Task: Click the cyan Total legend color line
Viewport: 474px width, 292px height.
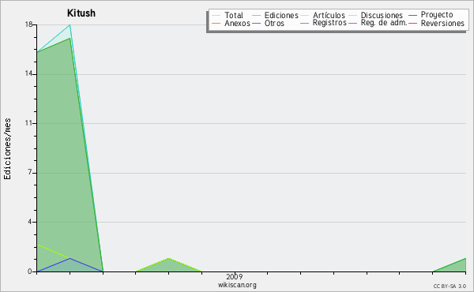Action: (x=216, y=16)
